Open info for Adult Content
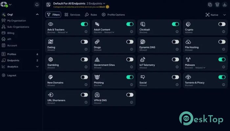Screen dimensions: 230x131 tap(131, 31)
